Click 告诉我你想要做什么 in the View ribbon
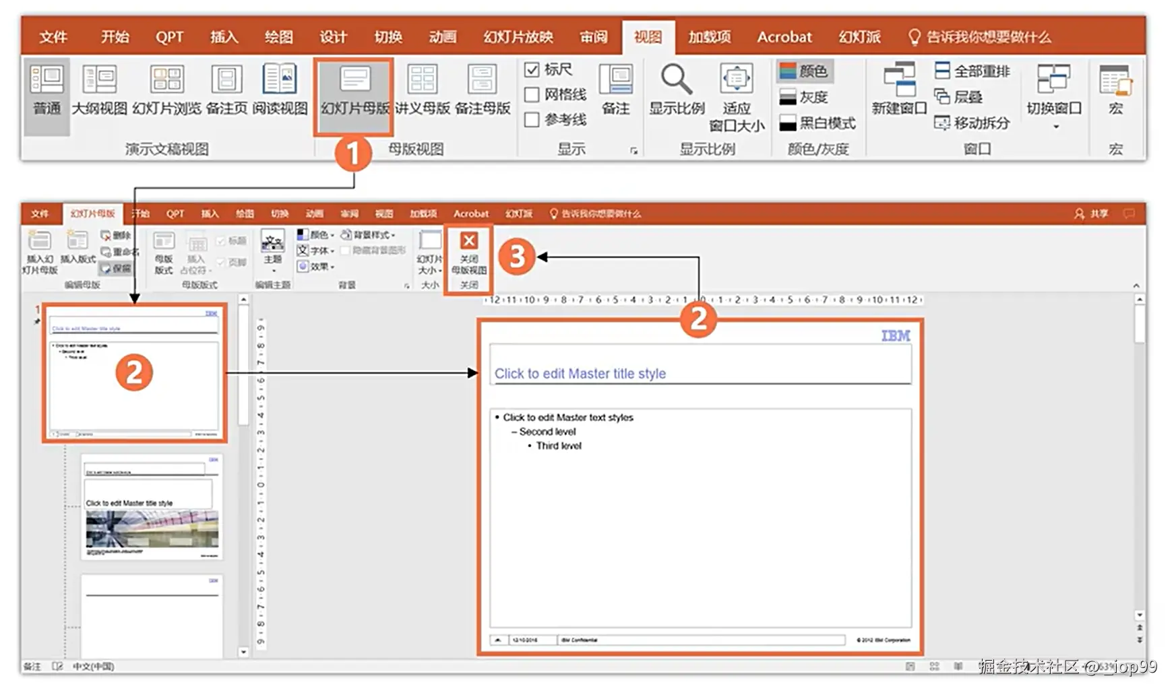 click(980, 37)
